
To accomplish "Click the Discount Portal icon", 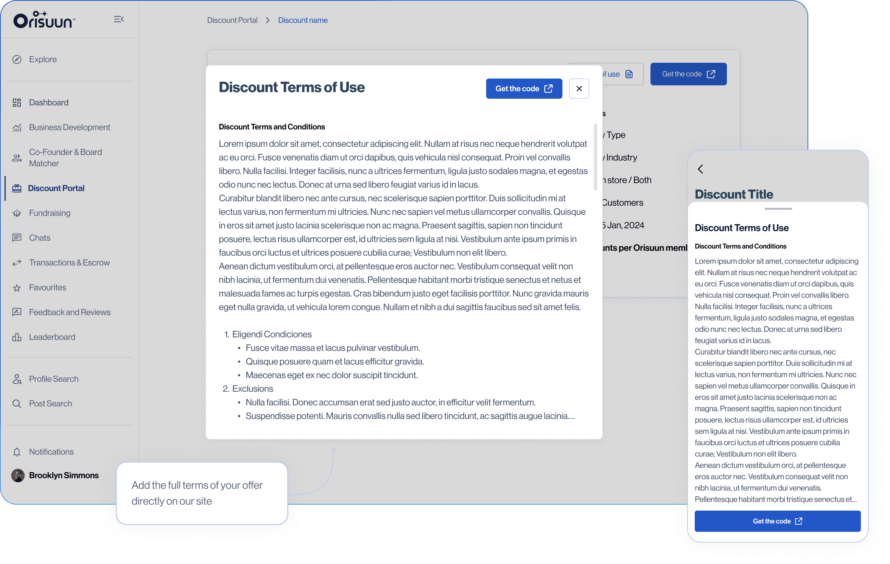I will pos(17,188).
